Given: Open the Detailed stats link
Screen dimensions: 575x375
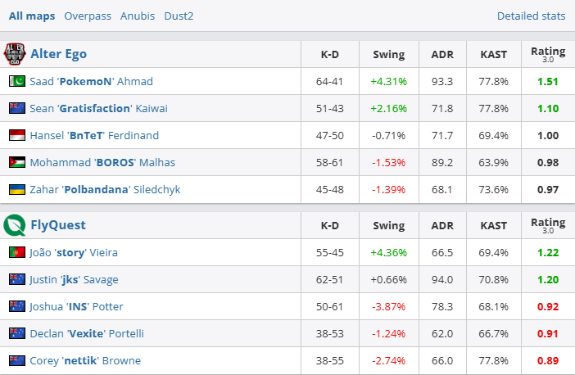Looking at the screenshot, I should tap(531, 16).
